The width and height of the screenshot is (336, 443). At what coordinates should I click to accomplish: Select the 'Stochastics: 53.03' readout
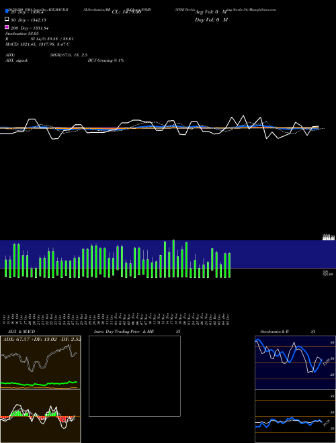coord(22,34)
